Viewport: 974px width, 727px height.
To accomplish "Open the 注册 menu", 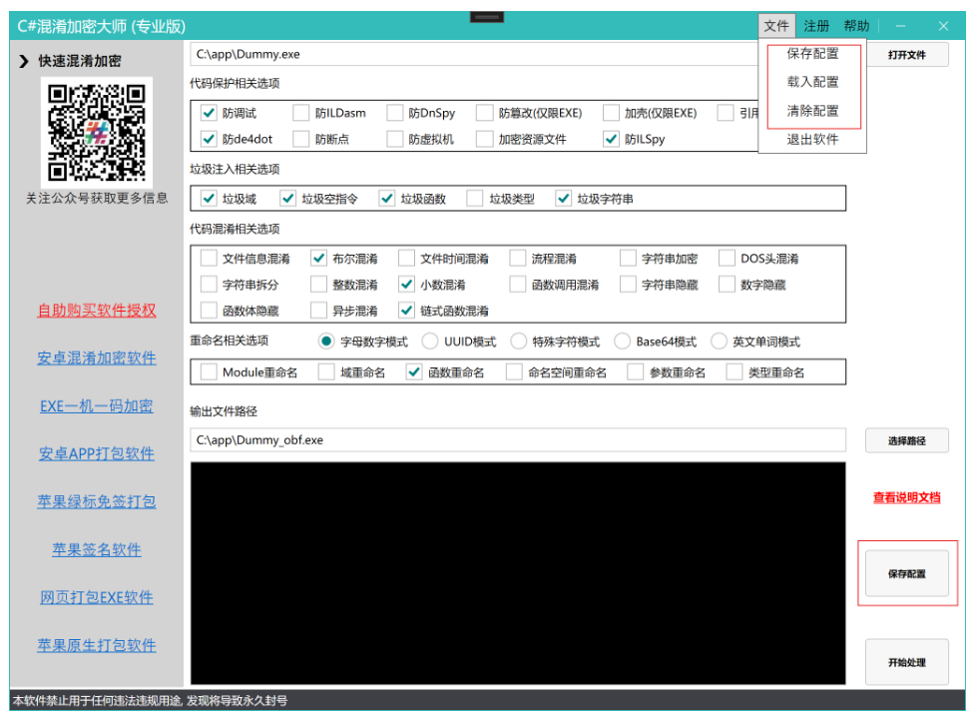I will click(x=816, y=26).
